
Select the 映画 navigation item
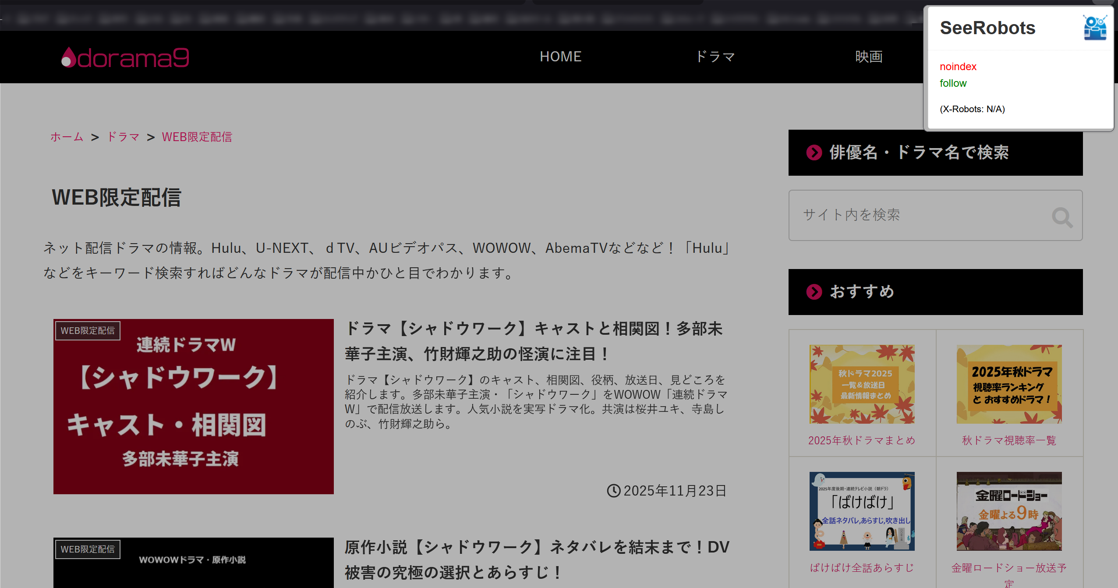869,57
